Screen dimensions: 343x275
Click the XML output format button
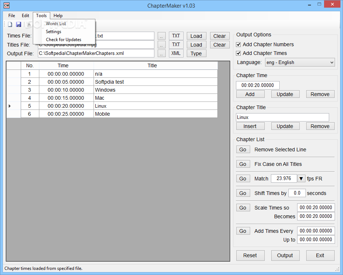click(x=176, y=53)
